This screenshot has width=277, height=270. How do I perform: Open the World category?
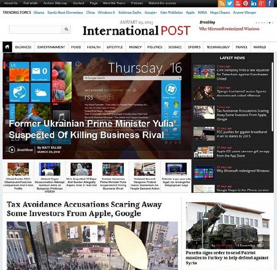(259, 47)
